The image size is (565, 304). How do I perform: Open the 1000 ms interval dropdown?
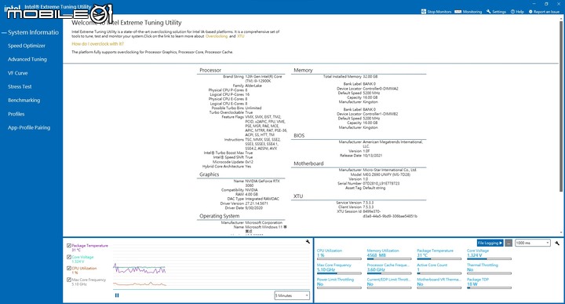533,243
